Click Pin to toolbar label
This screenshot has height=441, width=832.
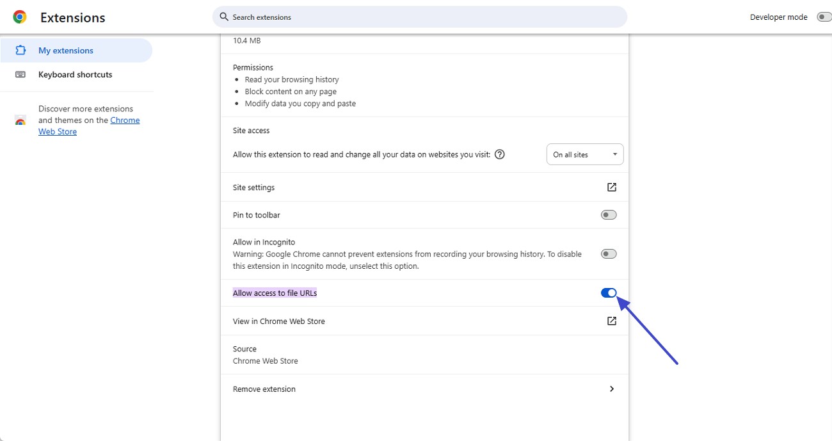click(x=257, y=215)
